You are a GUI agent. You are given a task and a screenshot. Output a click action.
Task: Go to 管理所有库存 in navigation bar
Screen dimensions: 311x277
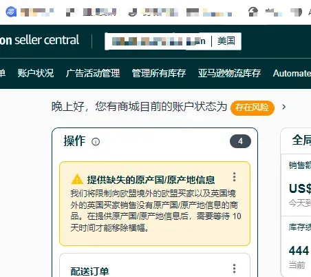159,73
